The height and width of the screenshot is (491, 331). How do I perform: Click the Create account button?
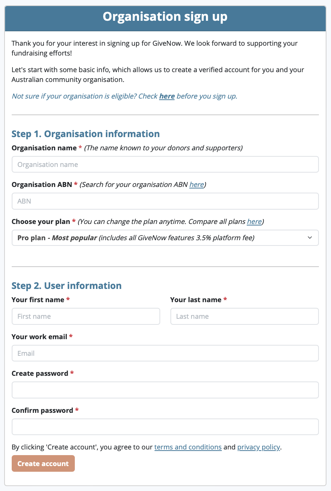tap(43, 463)
